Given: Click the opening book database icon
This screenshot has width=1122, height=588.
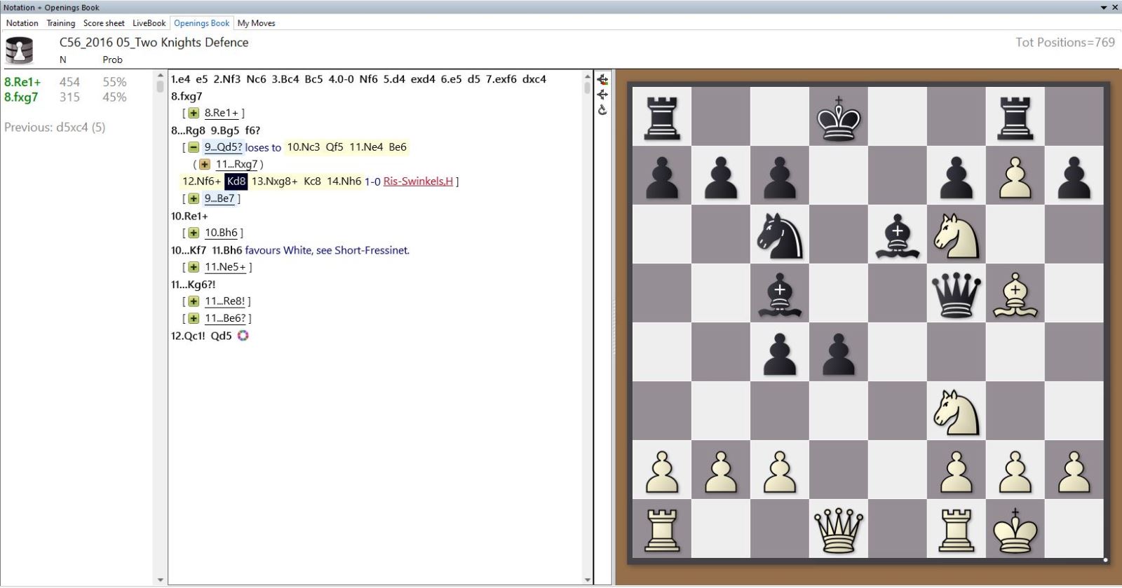Looking at the screenshot, I should [19, 50].
